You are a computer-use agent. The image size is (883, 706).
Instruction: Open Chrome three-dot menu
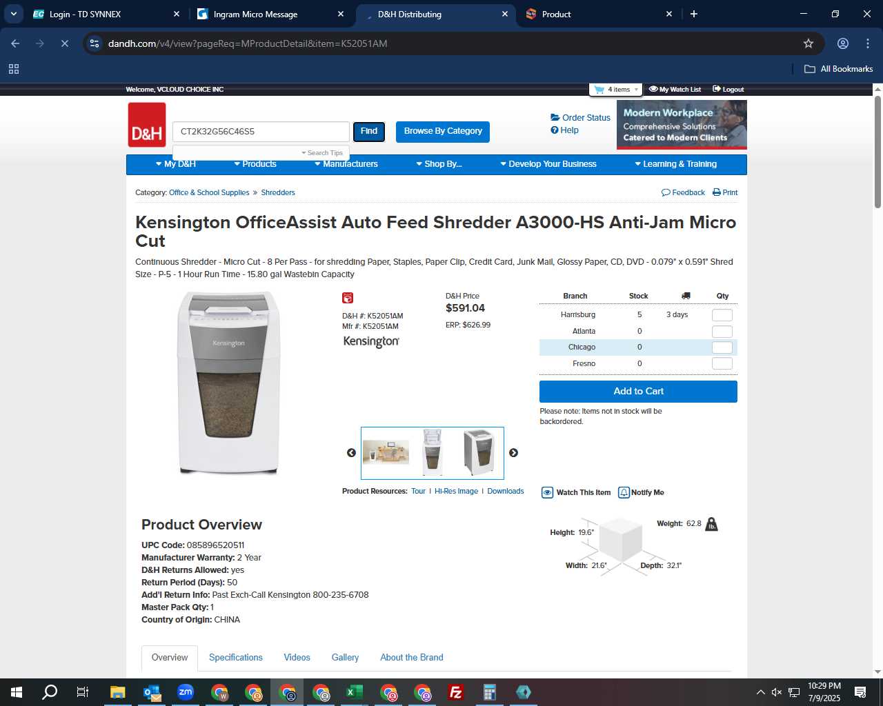(868, 43)
